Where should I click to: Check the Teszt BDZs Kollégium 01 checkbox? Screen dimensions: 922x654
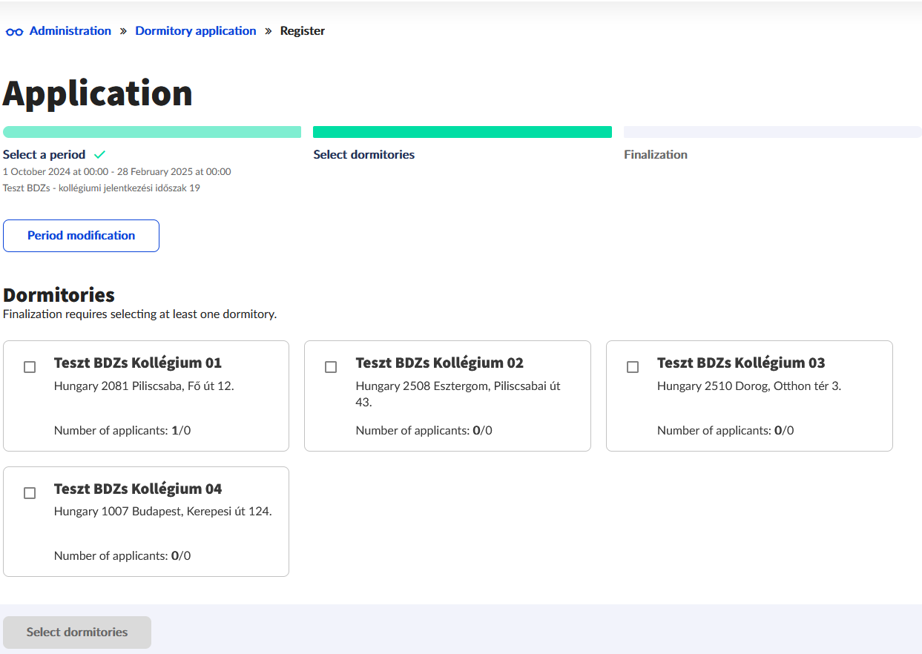click(30, 367)
